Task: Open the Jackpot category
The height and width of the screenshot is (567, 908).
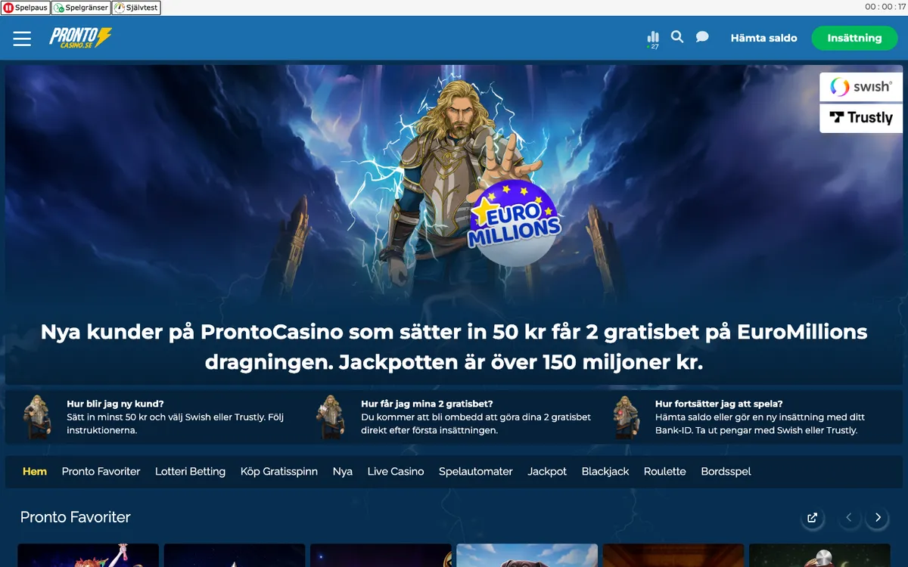Action: (x=547, y=471)
